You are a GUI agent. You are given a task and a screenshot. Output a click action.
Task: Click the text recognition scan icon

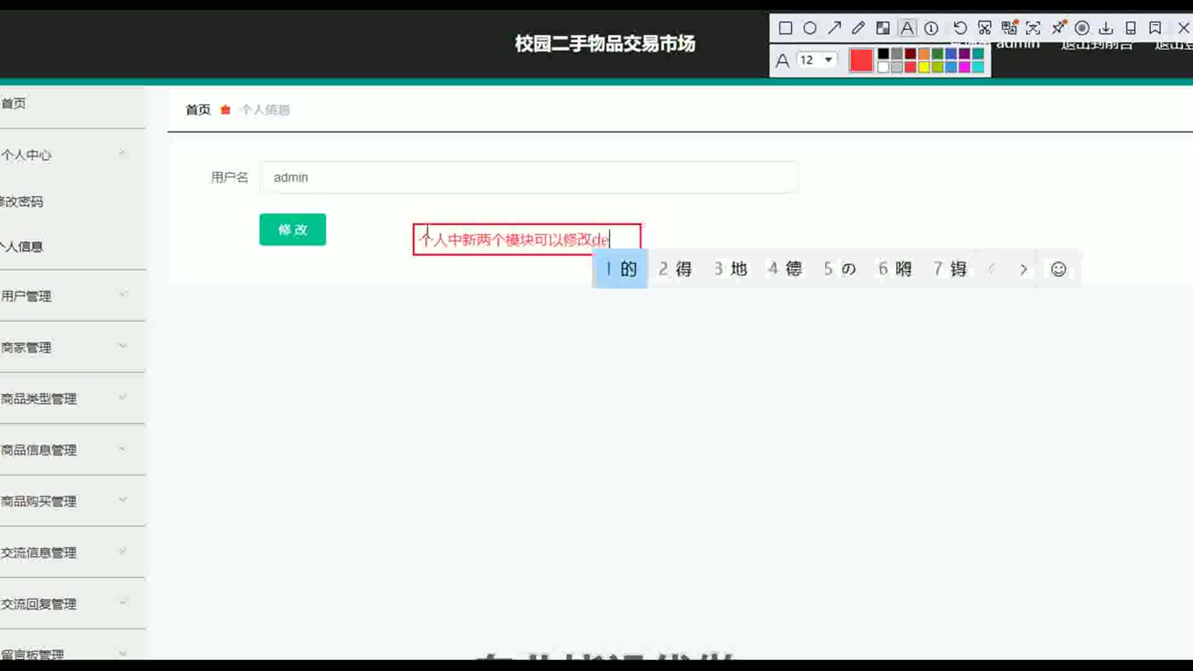coord(1033,28)
